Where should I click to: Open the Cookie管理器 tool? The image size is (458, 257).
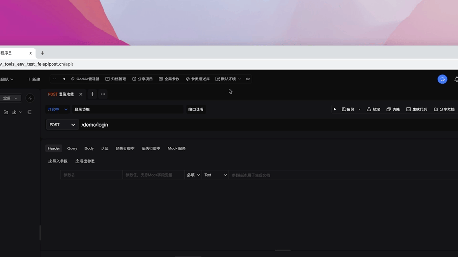(85, 79)
